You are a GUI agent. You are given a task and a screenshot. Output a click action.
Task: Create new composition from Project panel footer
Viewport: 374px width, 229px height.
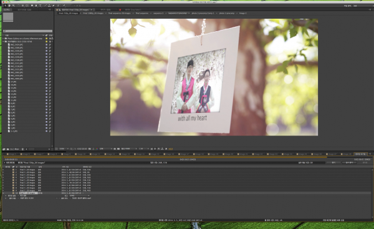pyautogui.click(x=12, y=149)
